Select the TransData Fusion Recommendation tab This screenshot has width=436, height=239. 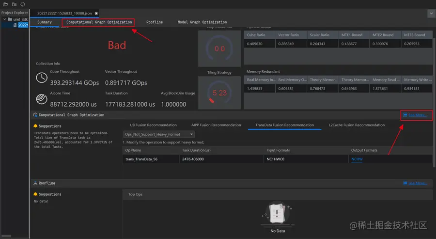pos(284,125)
